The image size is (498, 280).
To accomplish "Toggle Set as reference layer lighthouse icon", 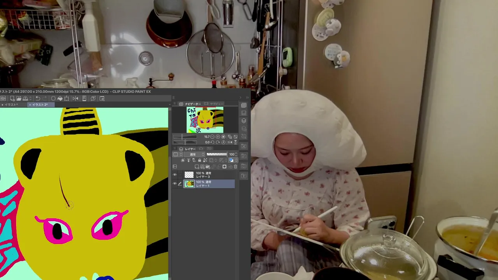I will 189,160.
